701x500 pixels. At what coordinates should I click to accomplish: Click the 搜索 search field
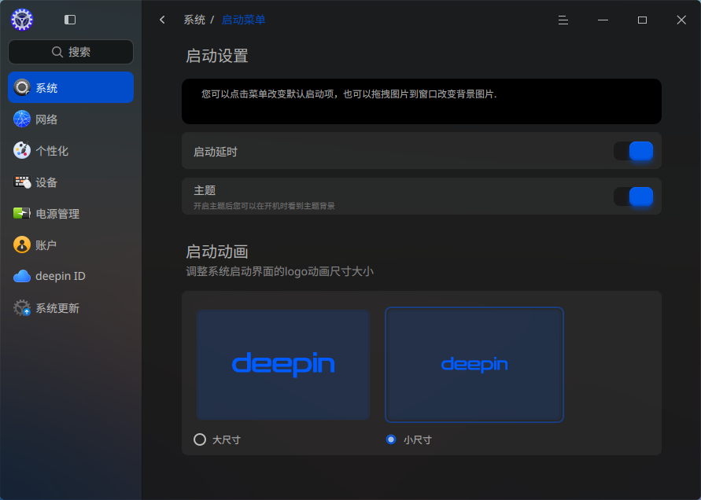pos(71,52)
